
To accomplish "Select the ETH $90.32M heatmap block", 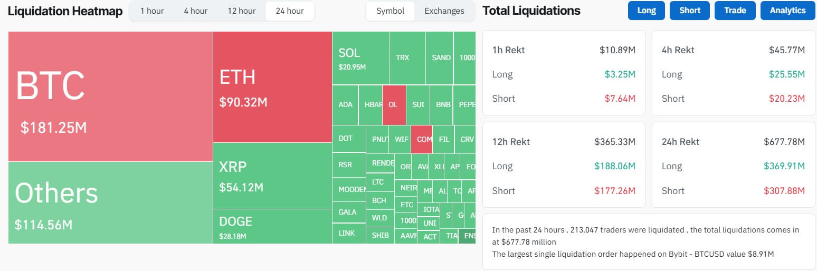I will 272,87.
